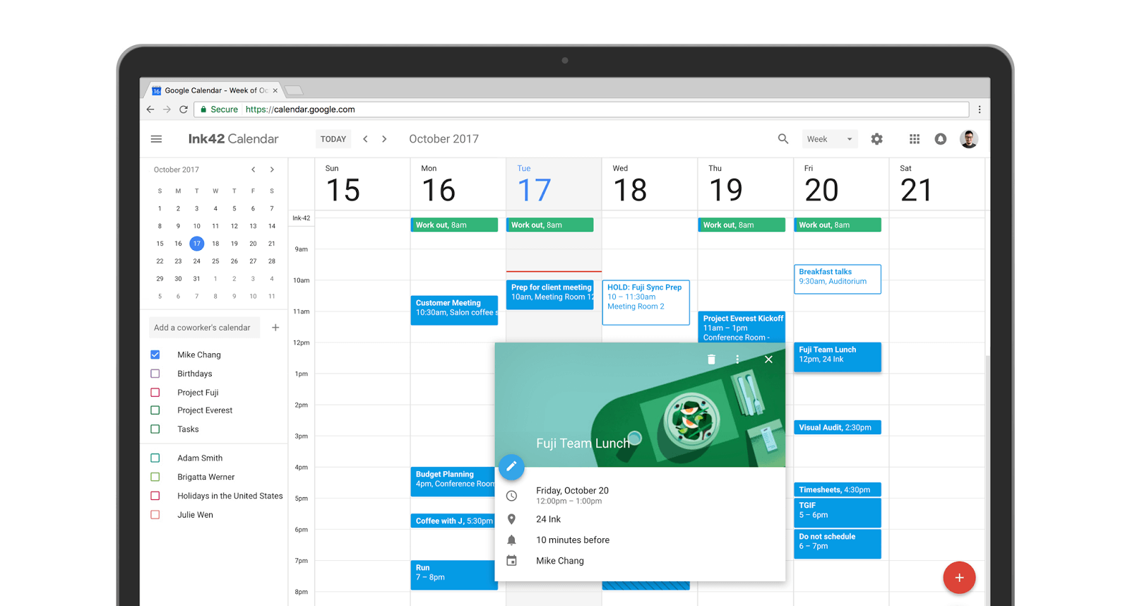This screenshot has width=1130, height=606.
Task: Open event options three-dot menu
Action: [737, 360]
